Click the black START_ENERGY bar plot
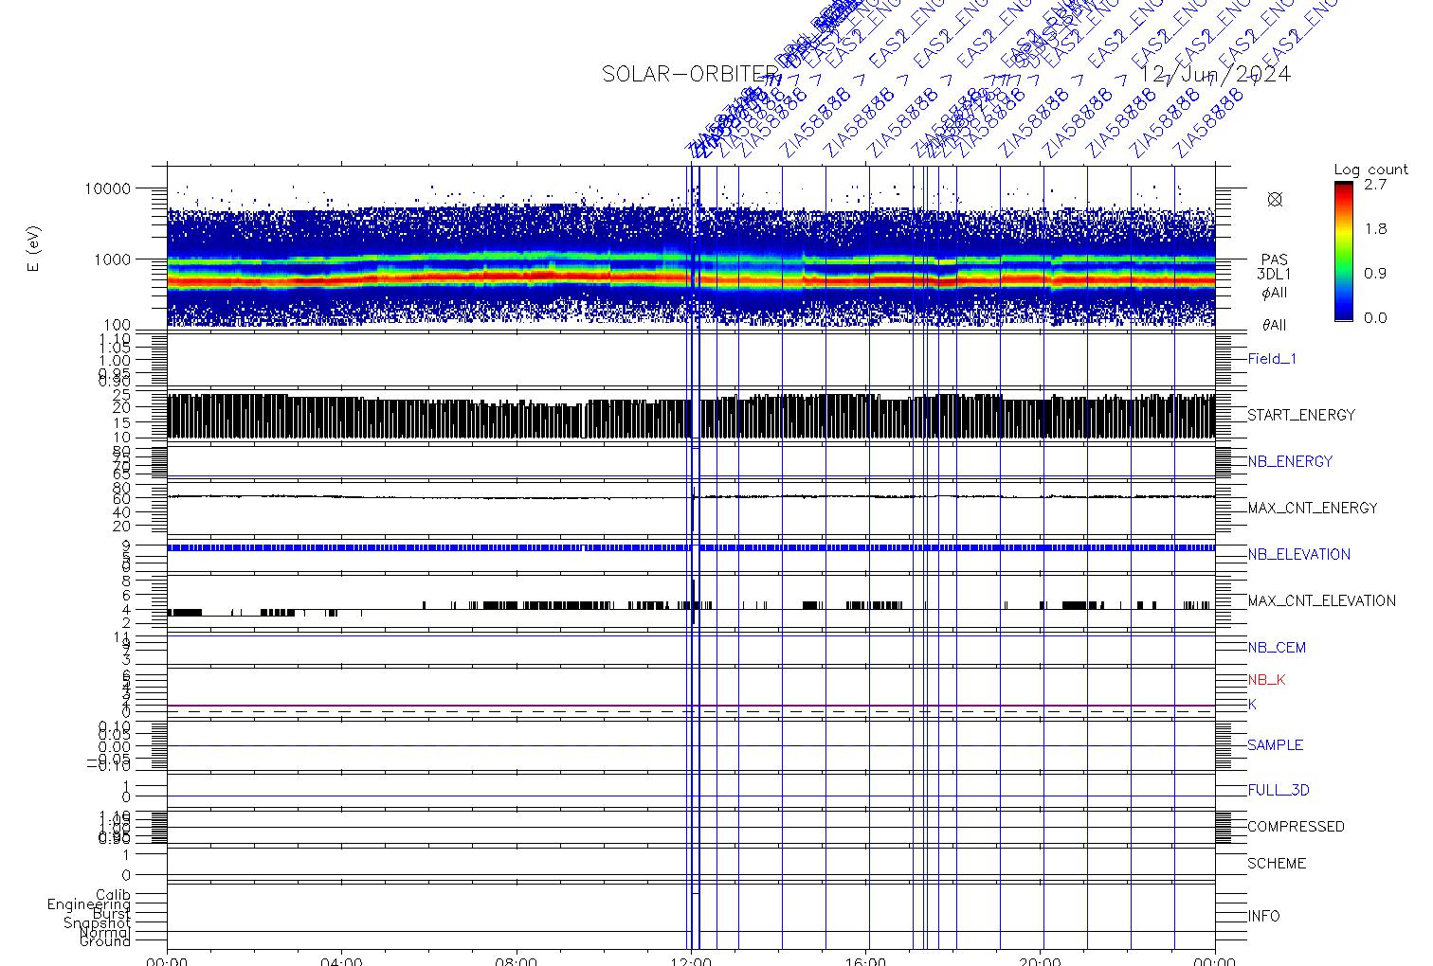1433x966 pixels. (691, 416)
